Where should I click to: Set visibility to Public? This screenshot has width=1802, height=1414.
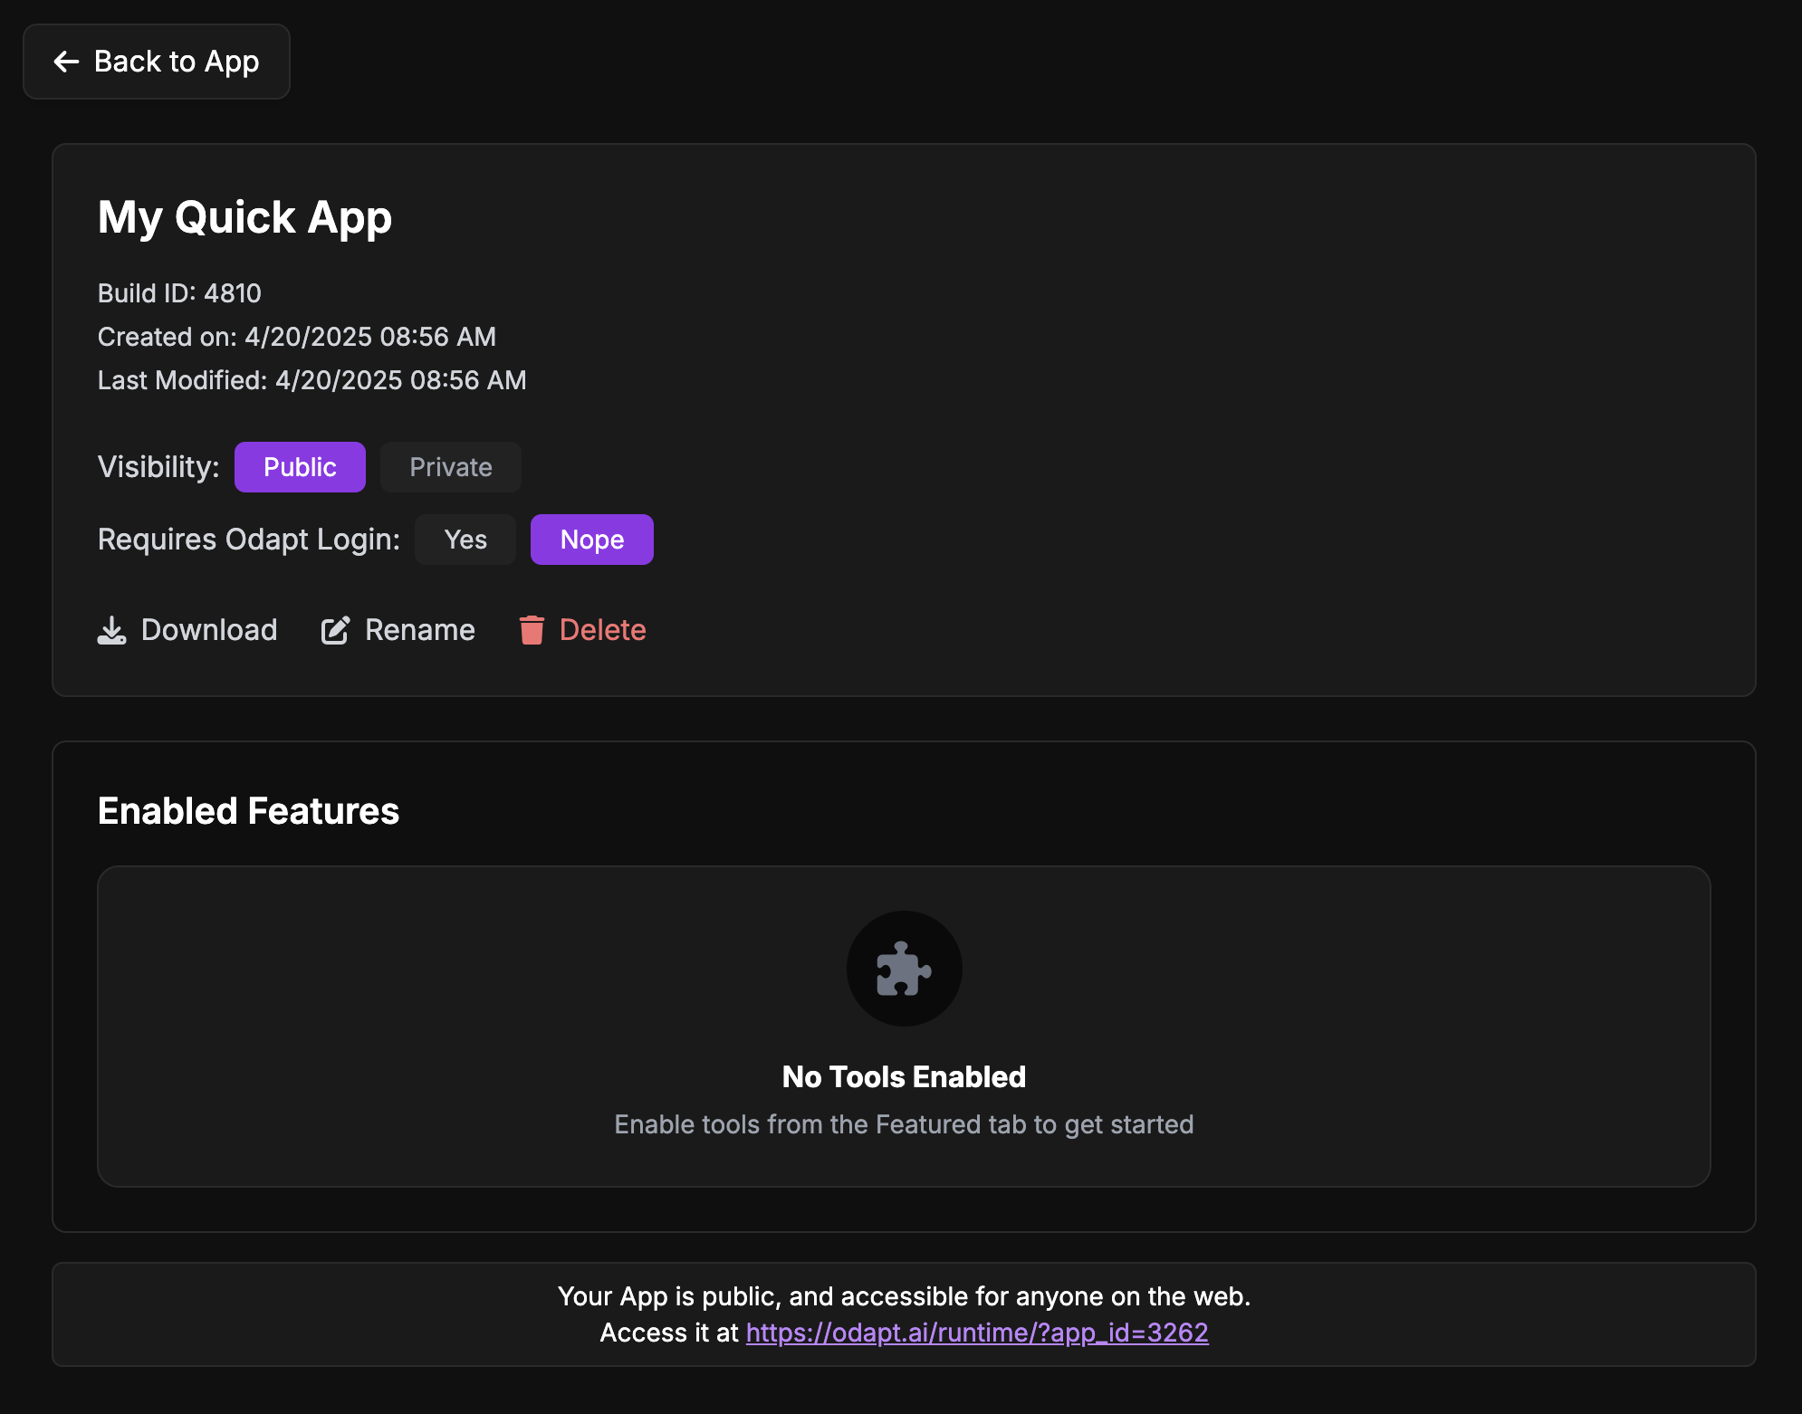point(300,467)
